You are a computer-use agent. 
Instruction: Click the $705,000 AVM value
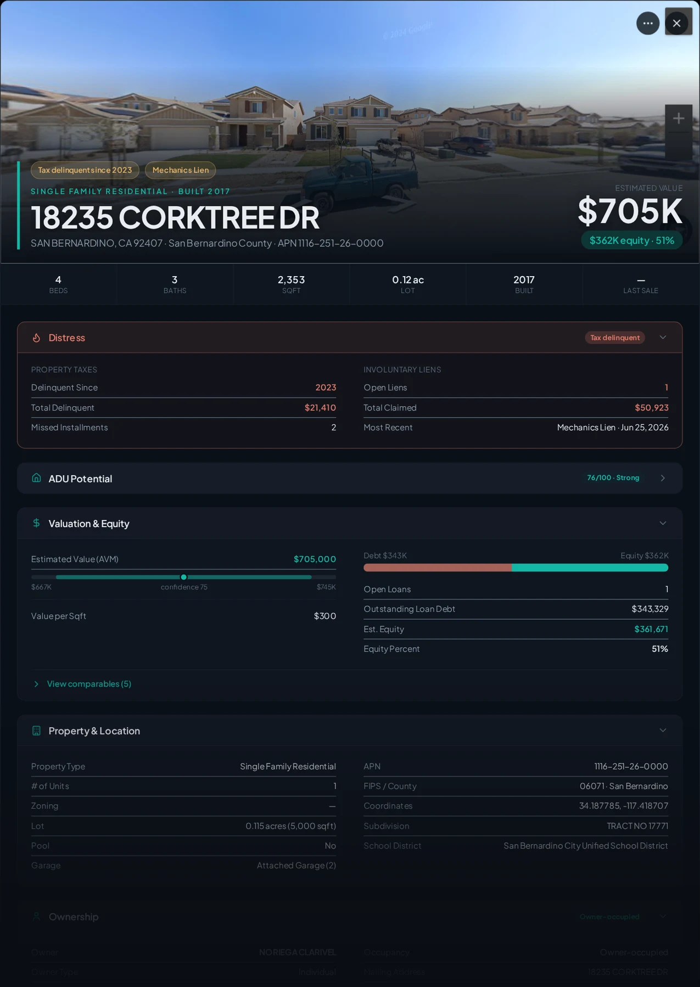(x=315, y=559)
